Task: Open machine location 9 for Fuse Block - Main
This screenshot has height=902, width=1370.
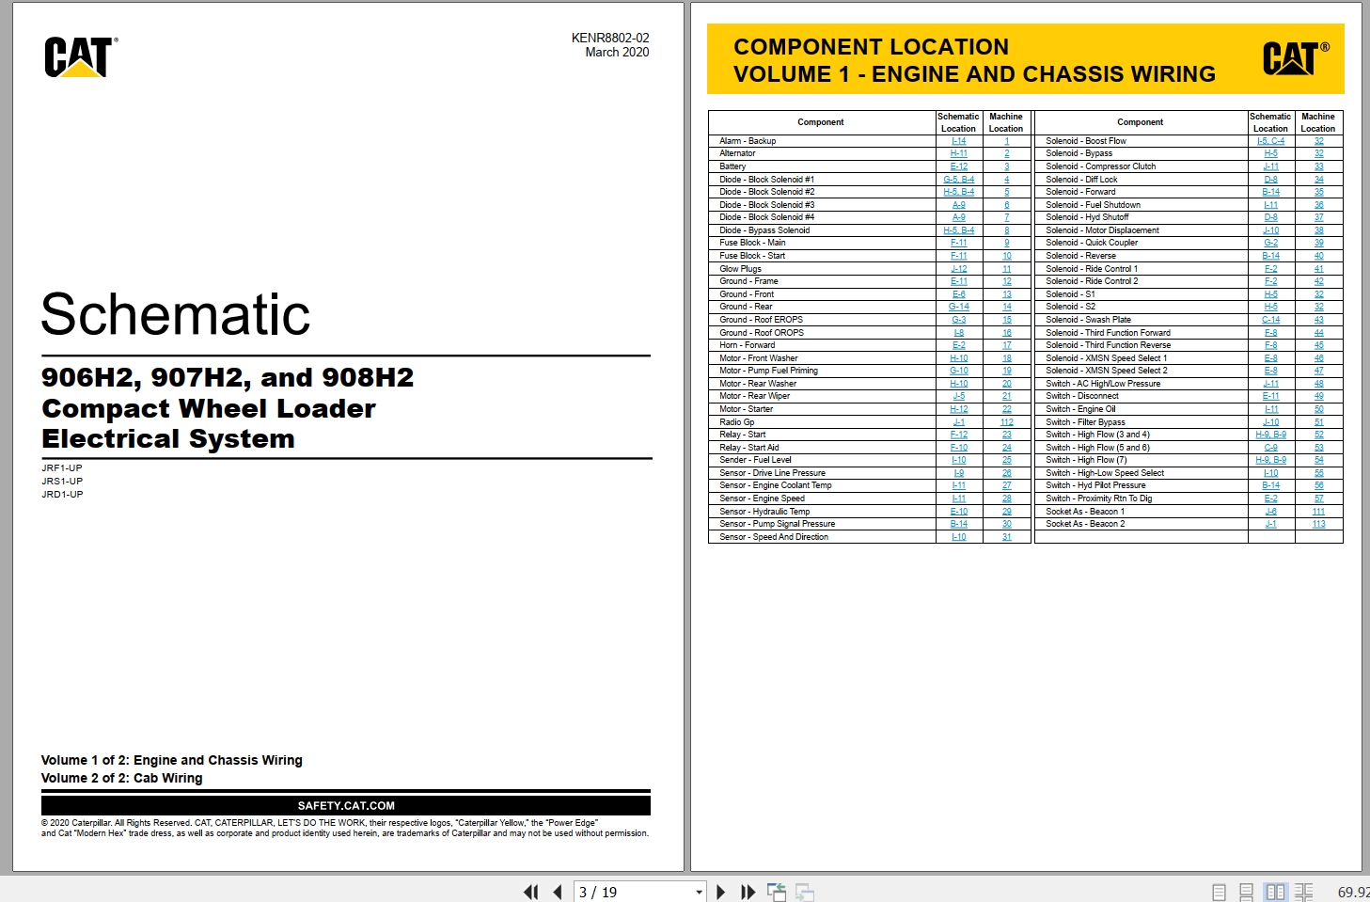Action: click(x=1006, y=243)
